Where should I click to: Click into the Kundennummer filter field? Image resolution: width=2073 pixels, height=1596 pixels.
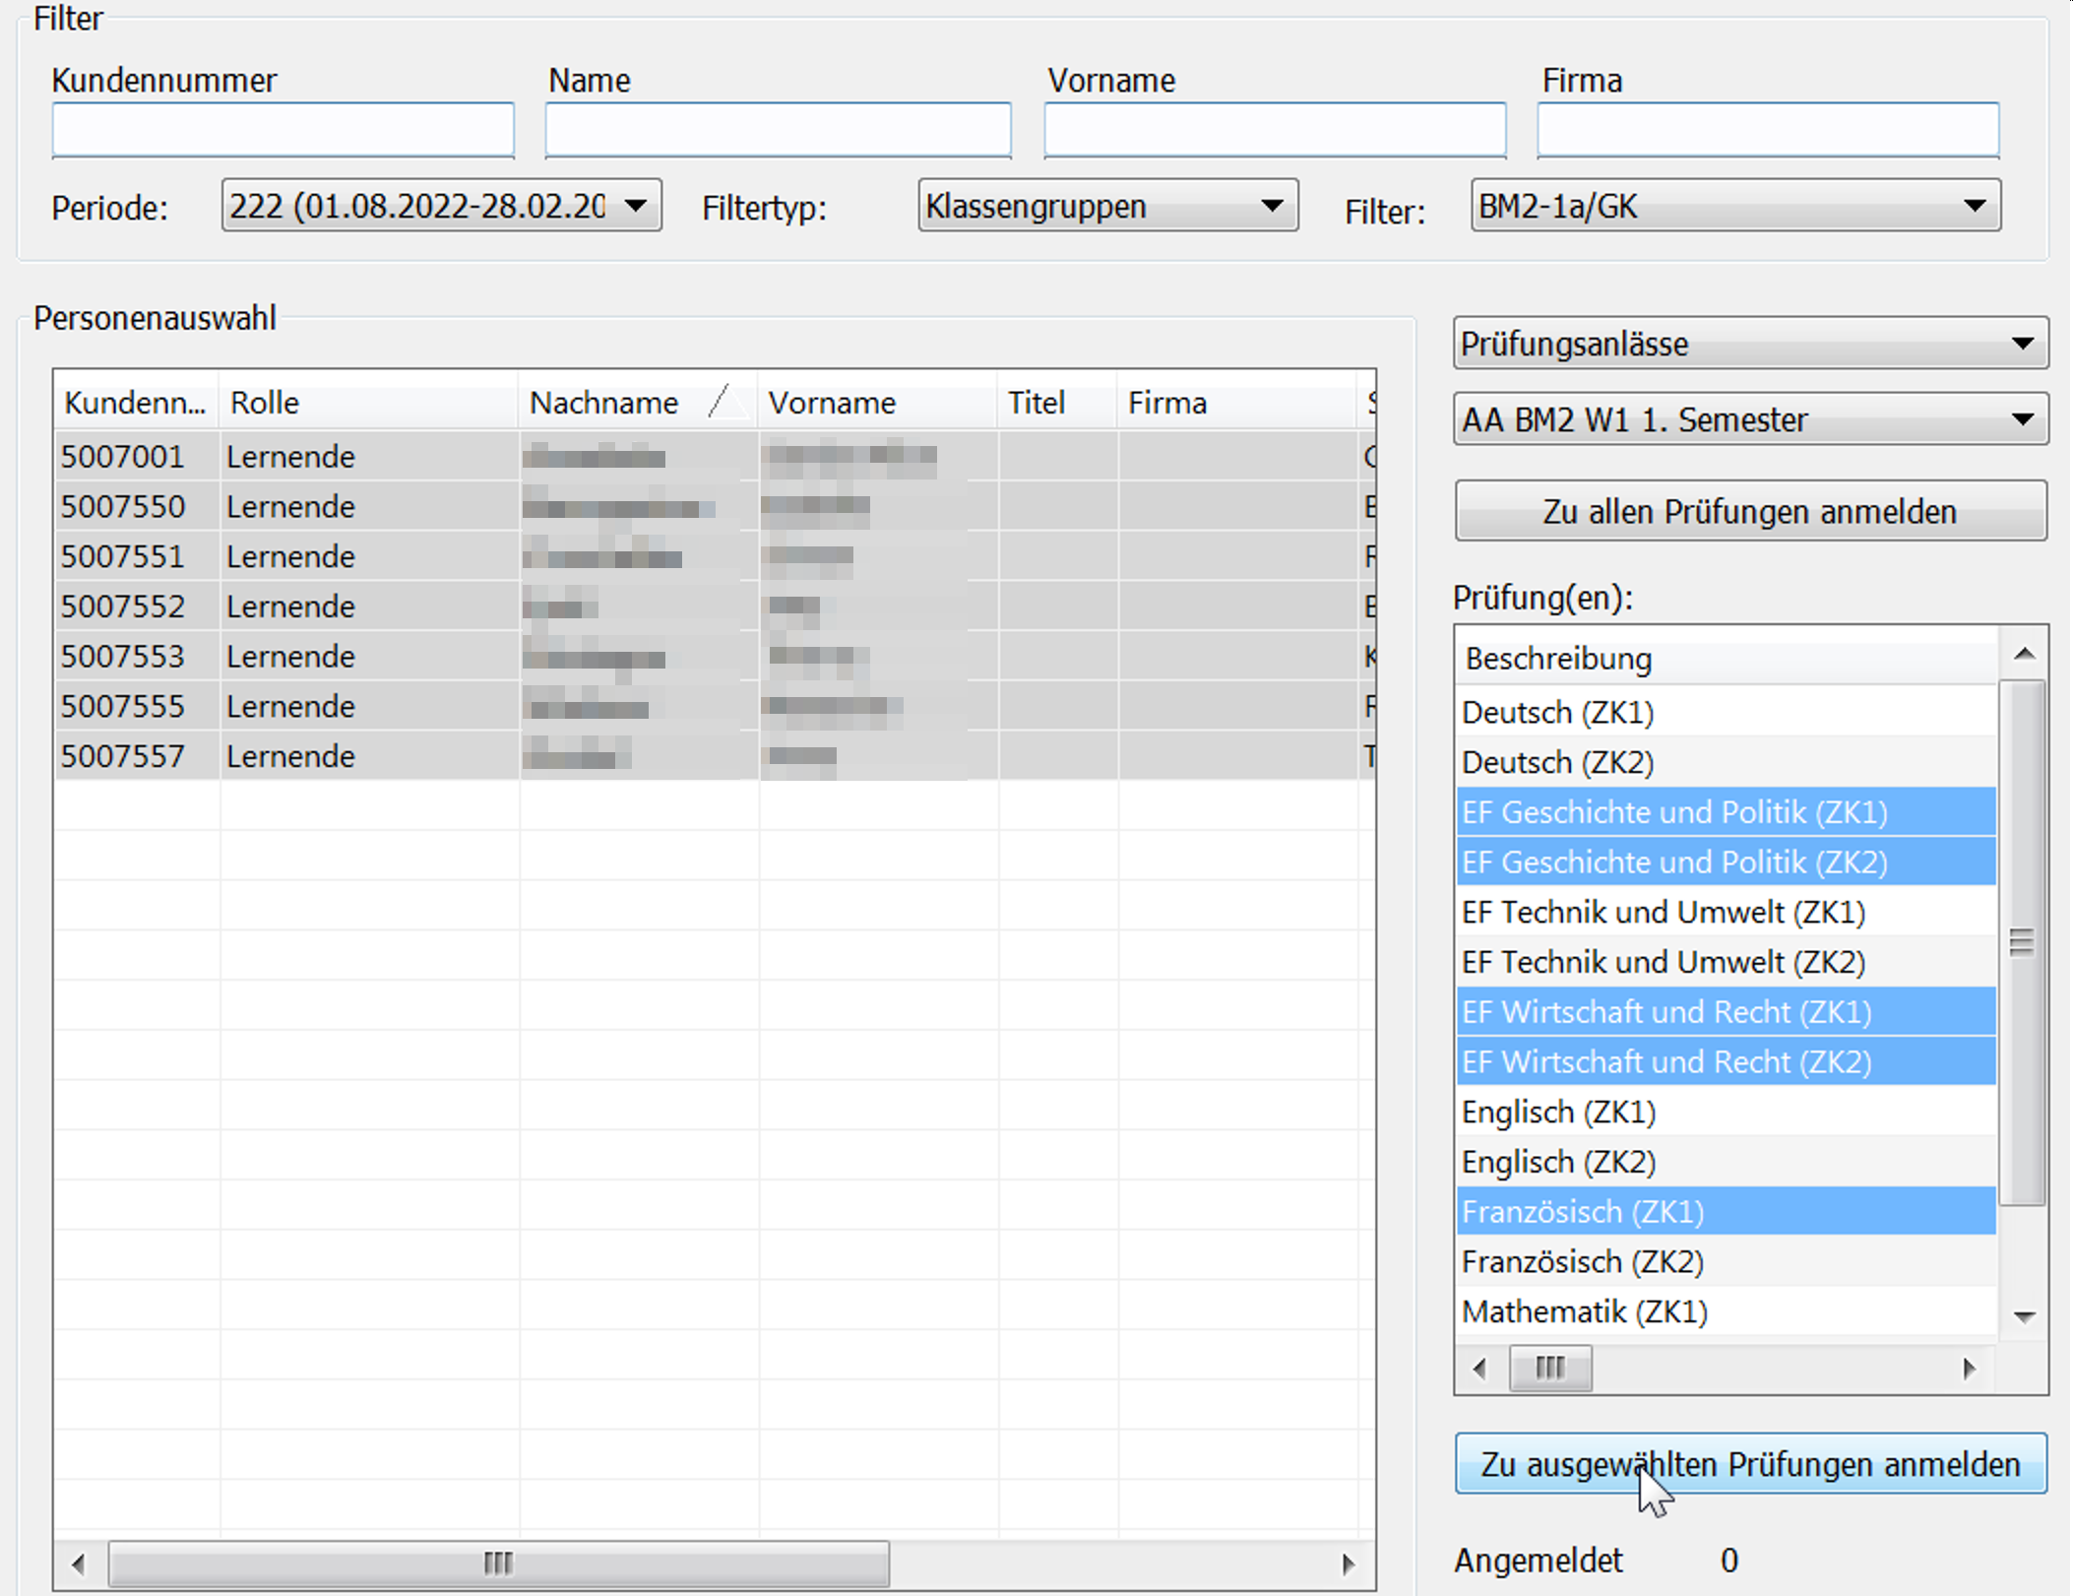click(x=283, y=130)
